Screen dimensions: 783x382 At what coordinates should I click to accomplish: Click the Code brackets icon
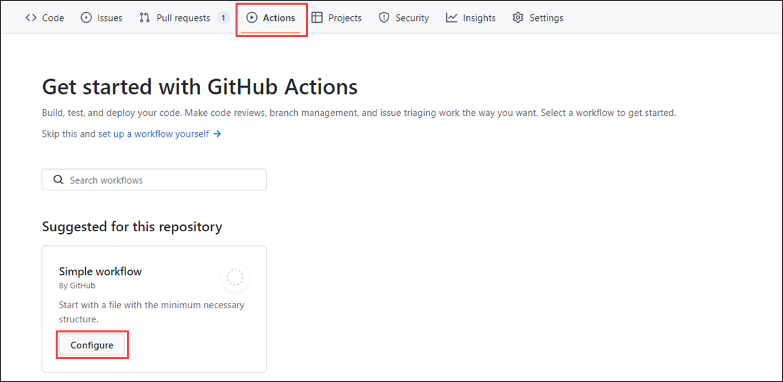click(x=31, y=18)
